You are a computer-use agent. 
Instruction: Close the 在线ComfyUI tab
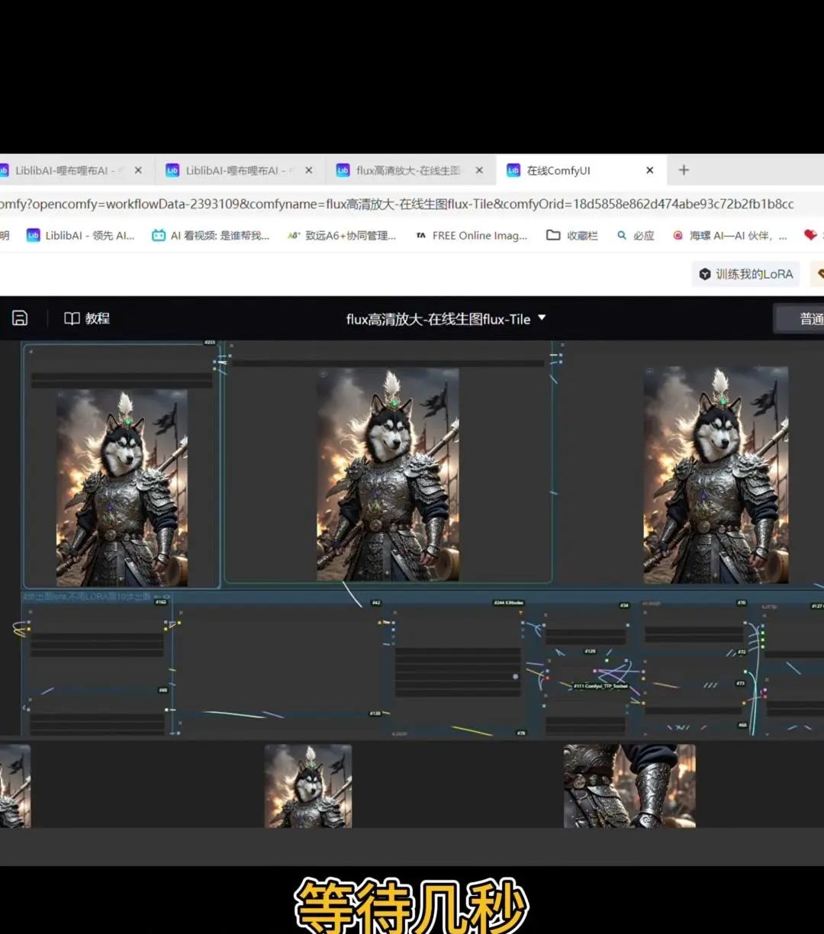[649, 170]
